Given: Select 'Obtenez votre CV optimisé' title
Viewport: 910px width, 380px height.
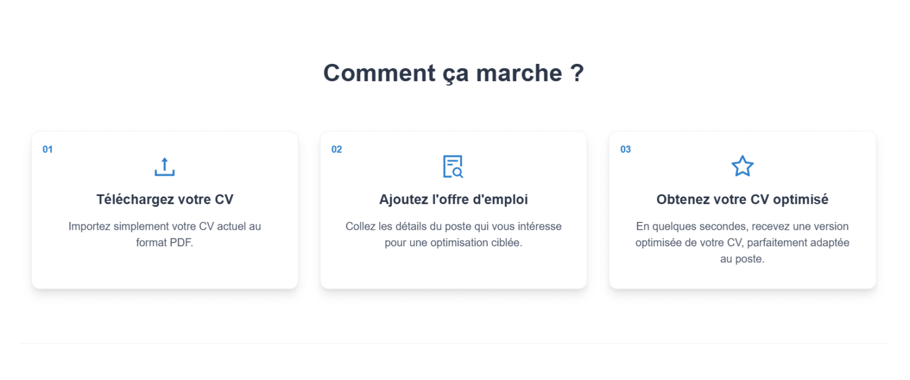Looking at the screenshot, I should click(x=742, y=199).
